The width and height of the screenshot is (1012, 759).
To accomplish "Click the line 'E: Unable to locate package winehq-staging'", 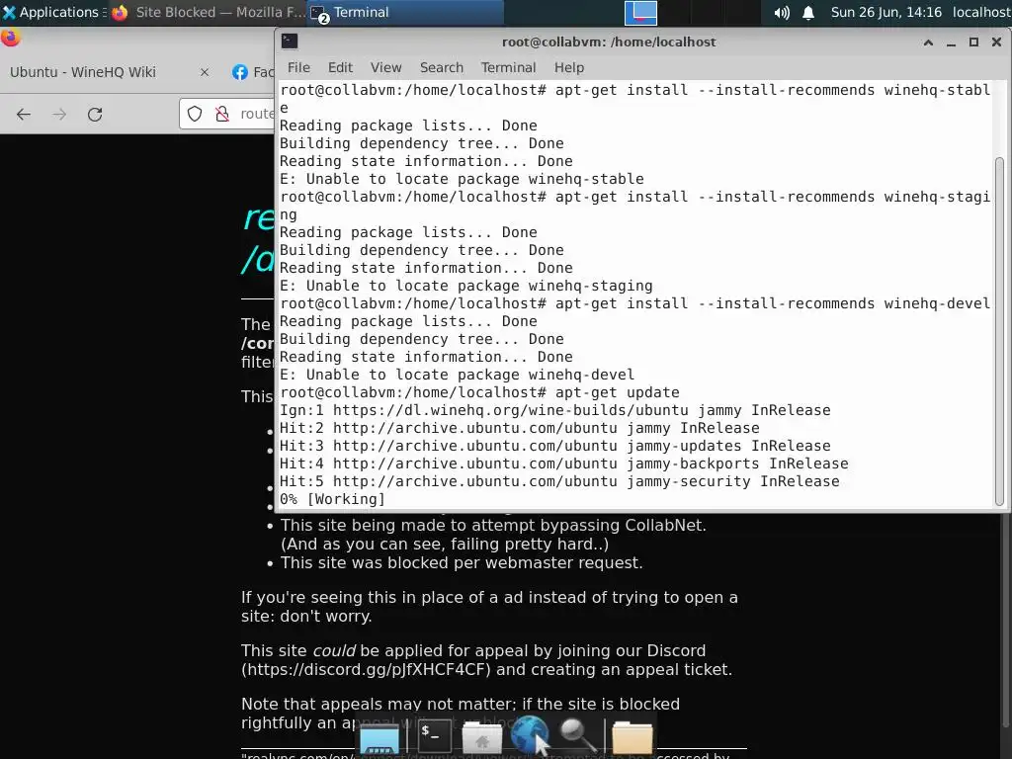I will [x=466, y=286].
